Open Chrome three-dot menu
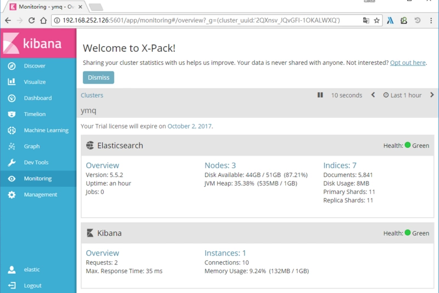 (431, 20)
